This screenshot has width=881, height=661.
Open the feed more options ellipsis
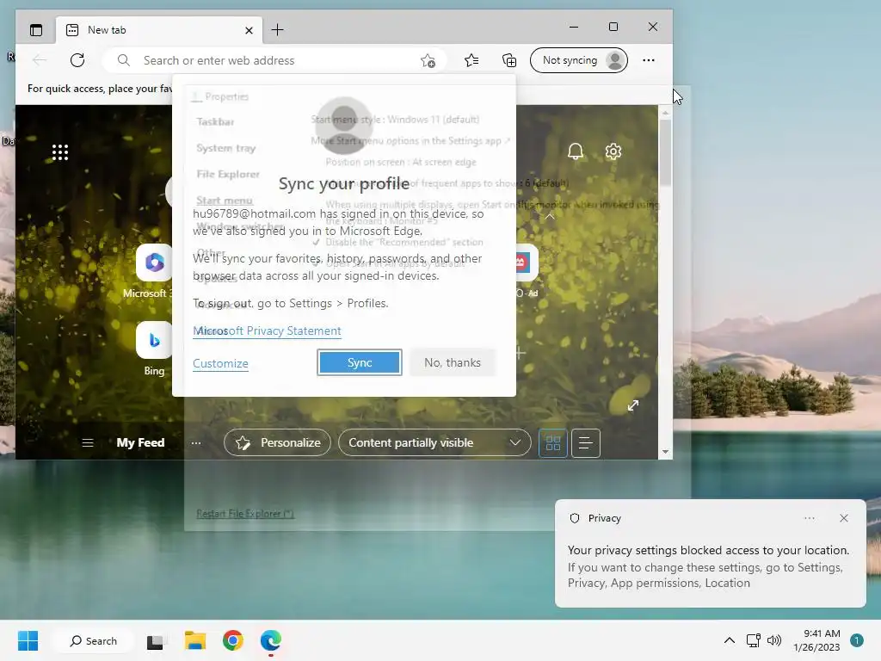[195, 443]
